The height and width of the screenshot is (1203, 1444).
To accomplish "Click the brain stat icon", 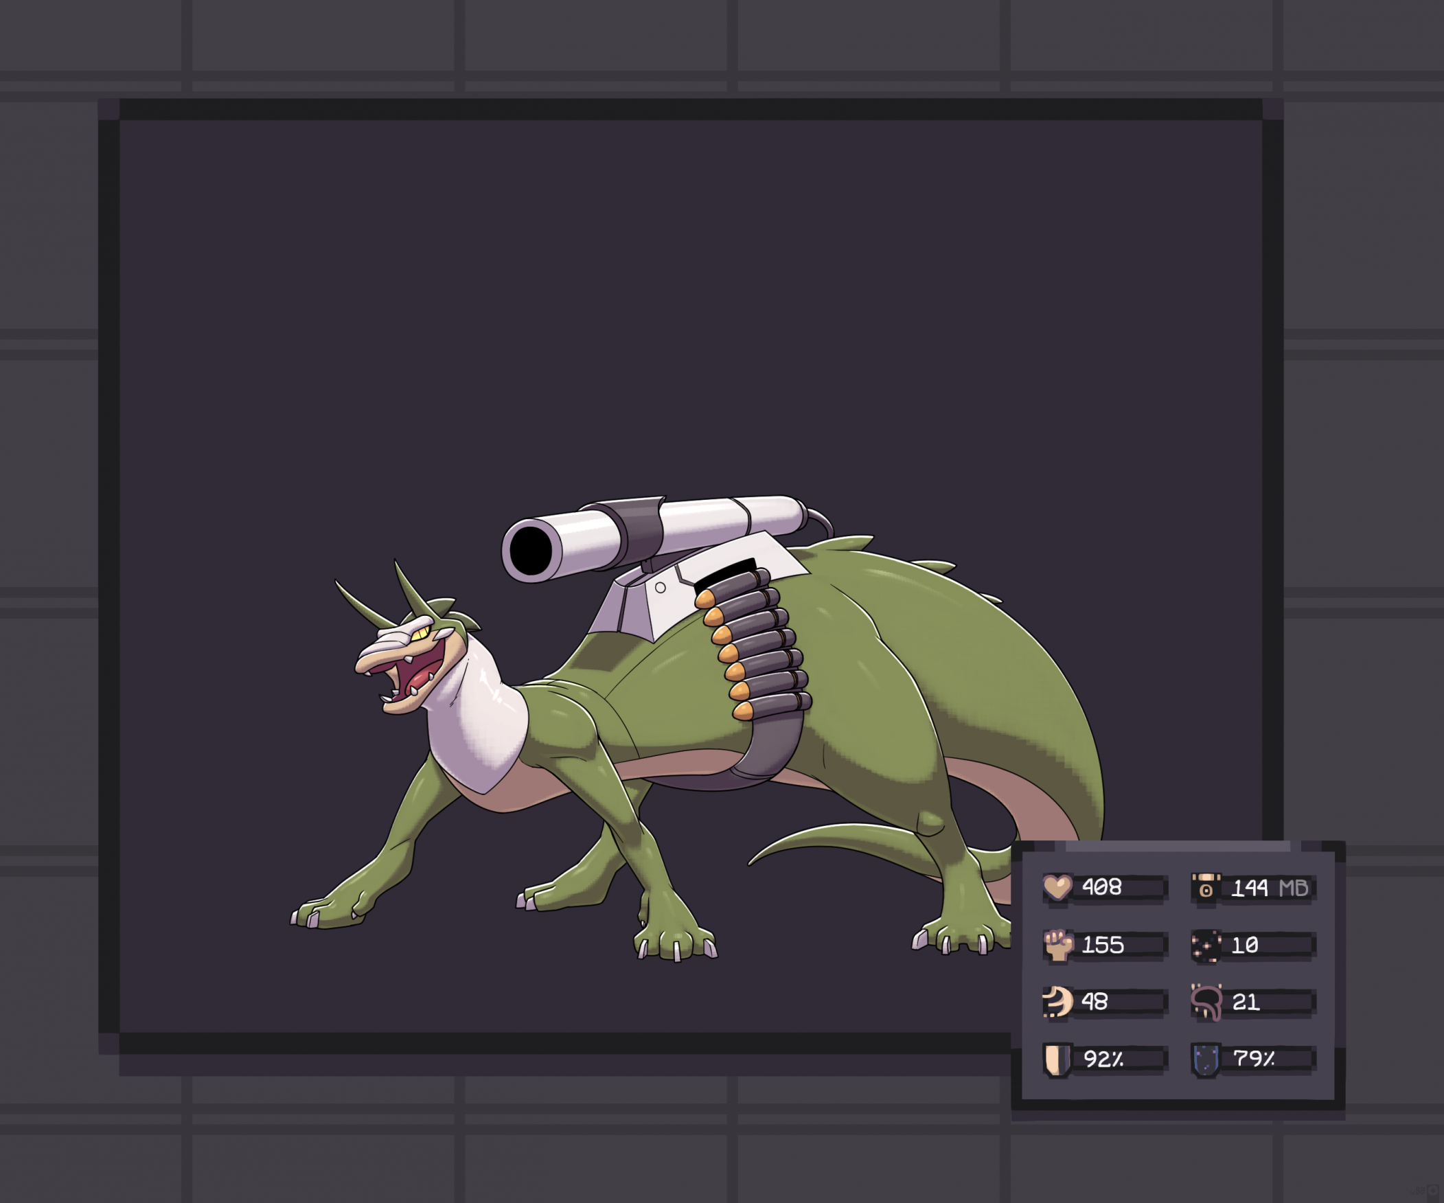I will (1207, 1002).
